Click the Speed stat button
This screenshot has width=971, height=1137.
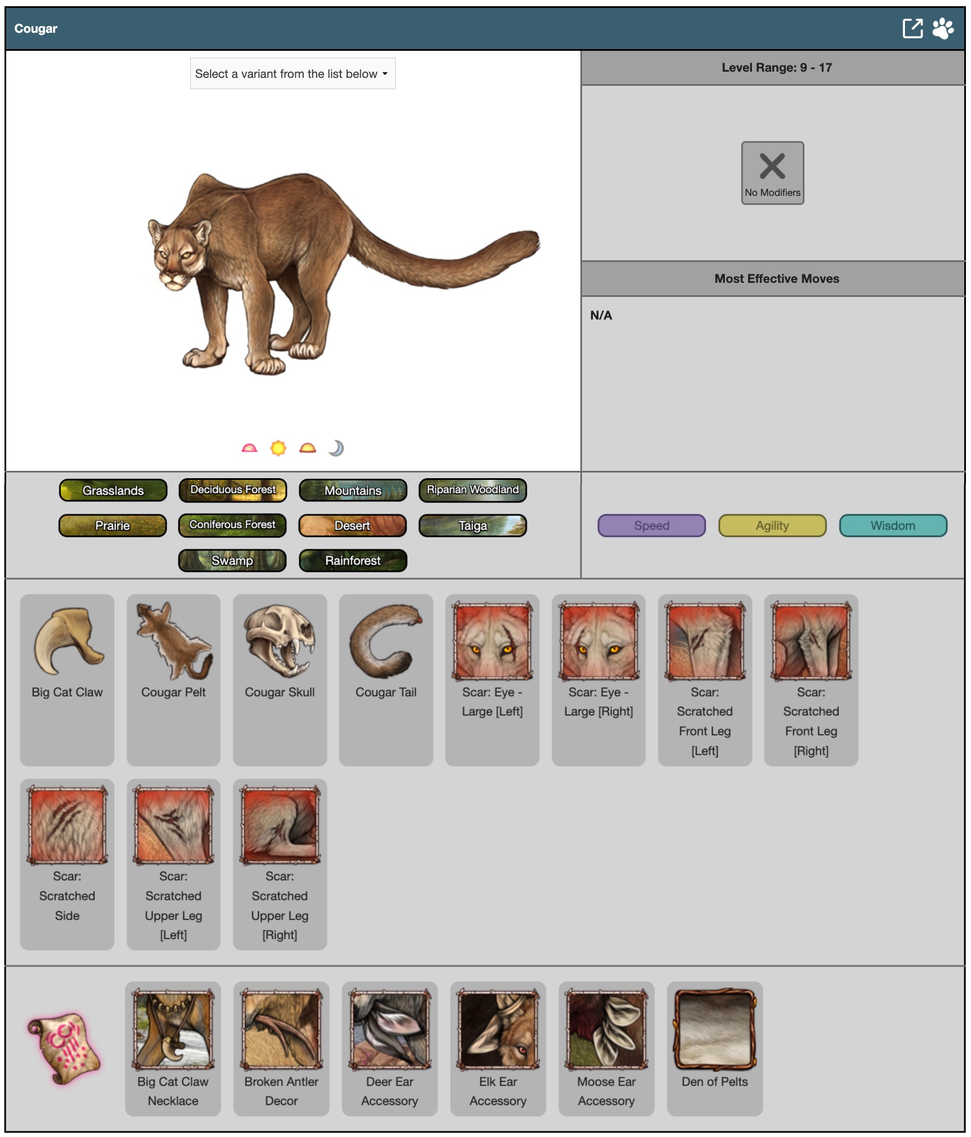click(651, 526)
